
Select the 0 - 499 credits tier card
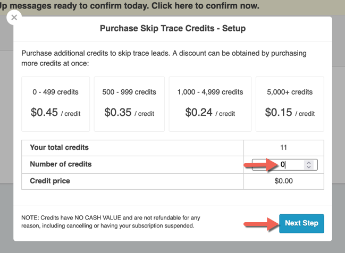[55, 104]
